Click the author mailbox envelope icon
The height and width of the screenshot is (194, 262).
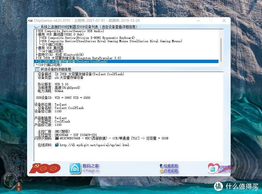click(161, 171)
